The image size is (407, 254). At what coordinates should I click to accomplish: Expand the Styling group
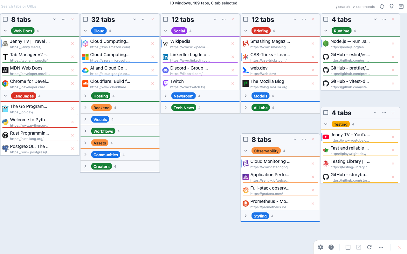(x=246, y=216)
